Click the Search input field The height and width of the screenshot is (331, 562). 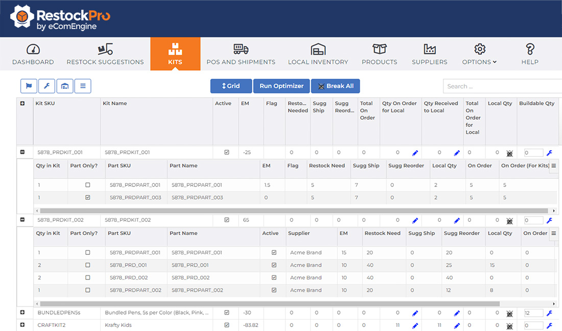pos(501,86)
